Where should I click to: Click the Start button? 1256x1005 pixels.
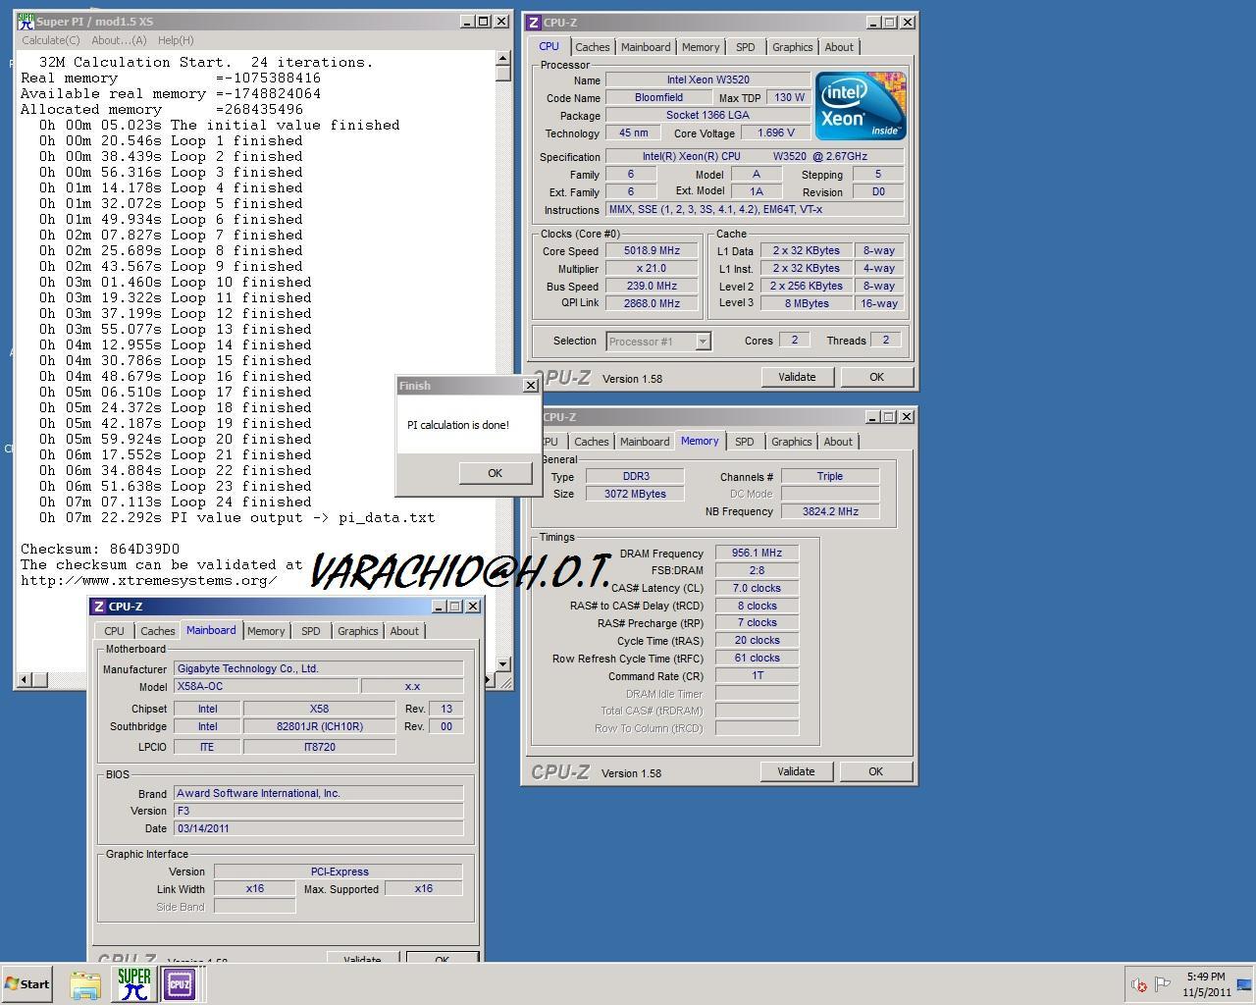(26, 984)
